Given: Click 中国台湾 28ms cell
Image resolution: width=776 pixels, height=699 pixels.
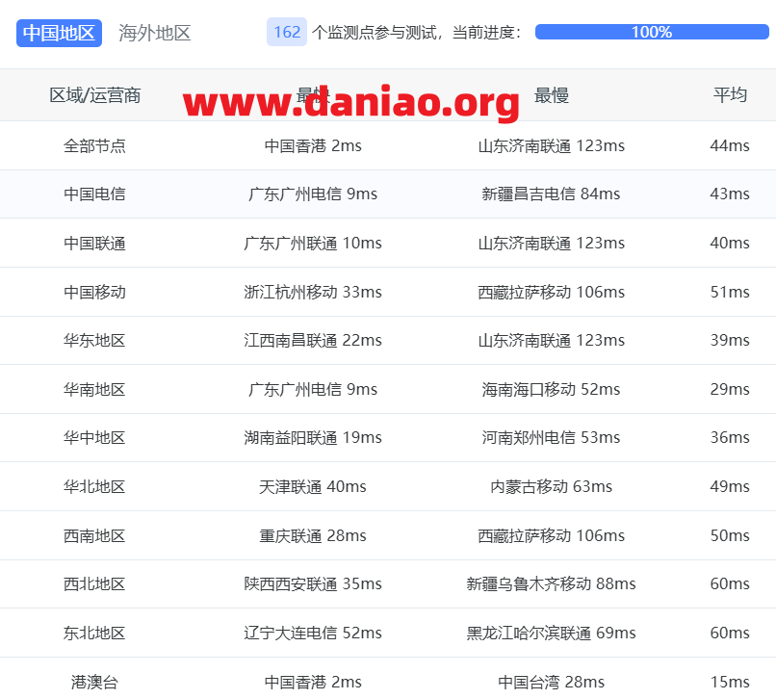Looking at the screenshot, I should 552,683.
